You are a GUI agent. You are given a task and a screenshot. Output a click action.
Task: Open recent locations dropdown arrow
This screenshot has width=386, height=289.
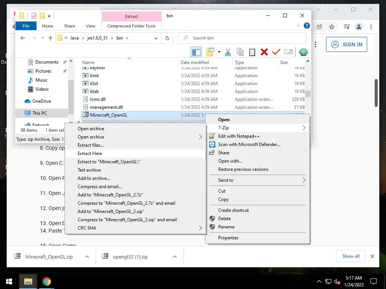point(43,38)
